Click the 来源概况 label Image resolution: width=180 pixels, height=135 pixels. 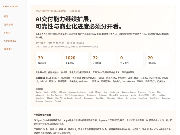(x=40, y=78)
